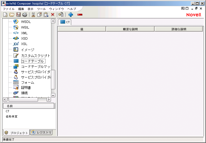Click the 名前 list column header
Viewport: 206px width, 143px height.
tap(29, 106)
